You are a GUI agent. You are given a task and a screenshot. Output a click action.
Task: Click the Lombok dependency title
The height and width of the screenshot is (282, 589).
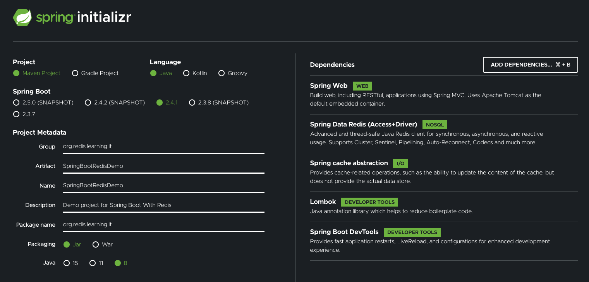coord(323,202)
